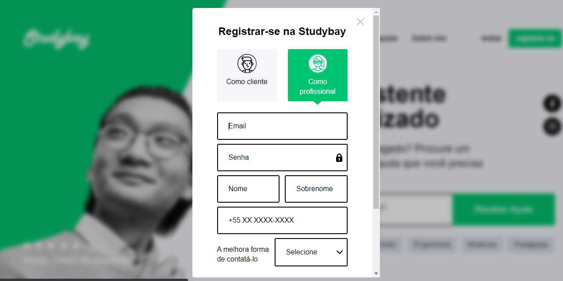Focus the Email input field
Viewport: 563px width, 281px height.
point(282,126)
